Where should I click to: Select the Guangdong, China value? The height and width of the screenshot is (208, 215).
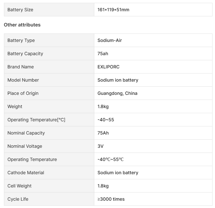[x=117, y=93]
